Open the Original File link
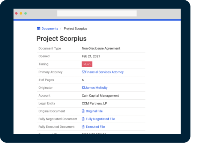The height and width of the screenshot is (154, 201). click(x=94, y=111)
